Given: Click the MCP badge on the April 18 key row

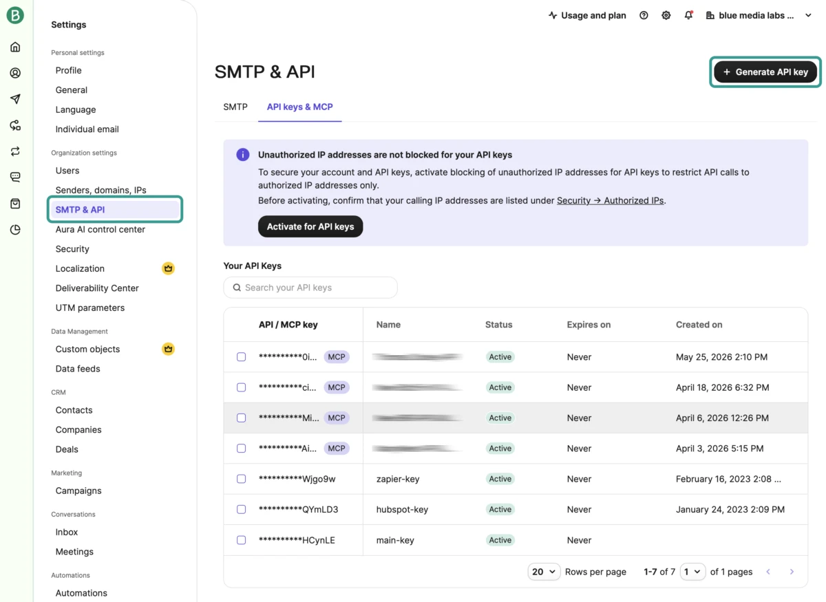Looking at the screenshot, I should [x=337, y=387].
